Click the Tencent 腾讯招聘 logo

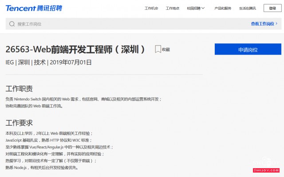coord(34,8)
